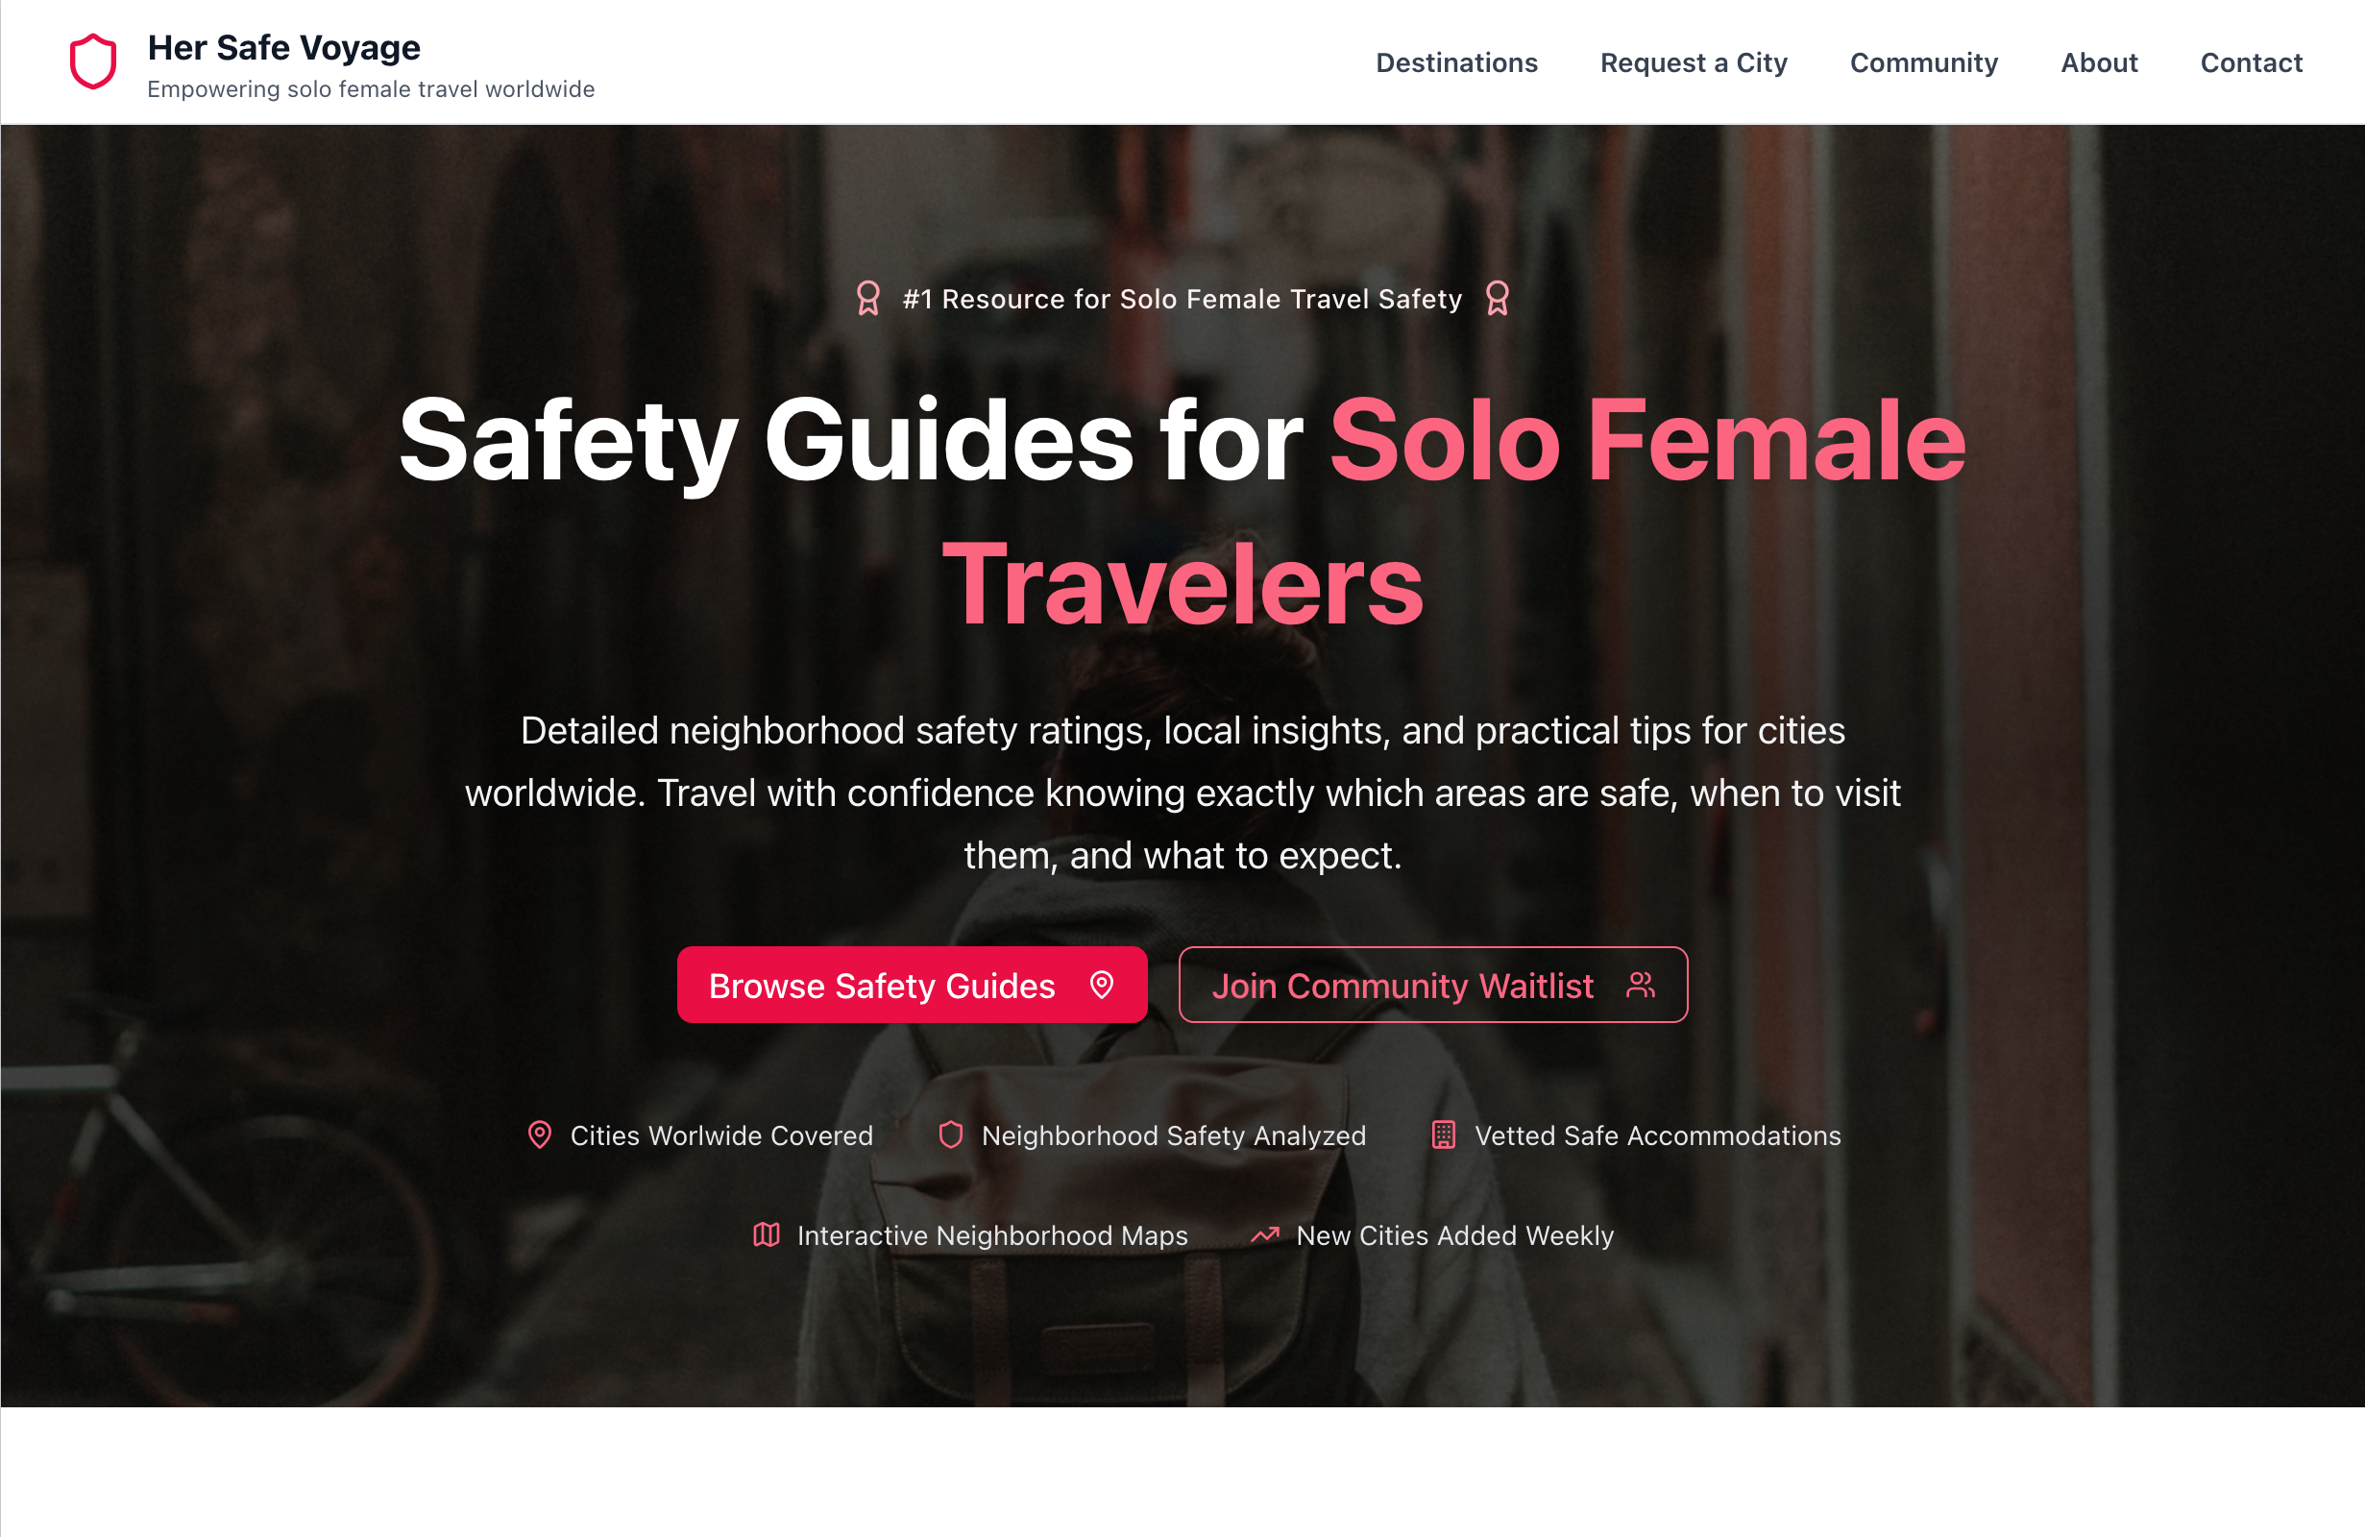Go to the Community section

pos(1924,62)
